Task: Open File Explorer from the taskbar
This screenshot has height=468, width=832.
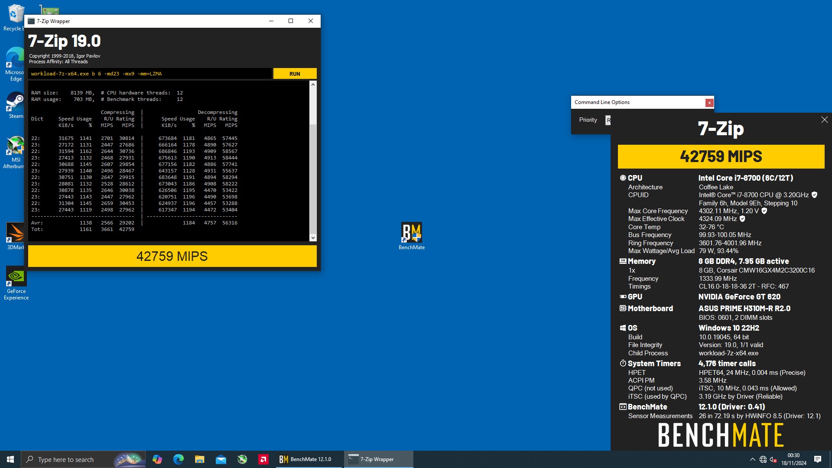Action: point(199,459)
